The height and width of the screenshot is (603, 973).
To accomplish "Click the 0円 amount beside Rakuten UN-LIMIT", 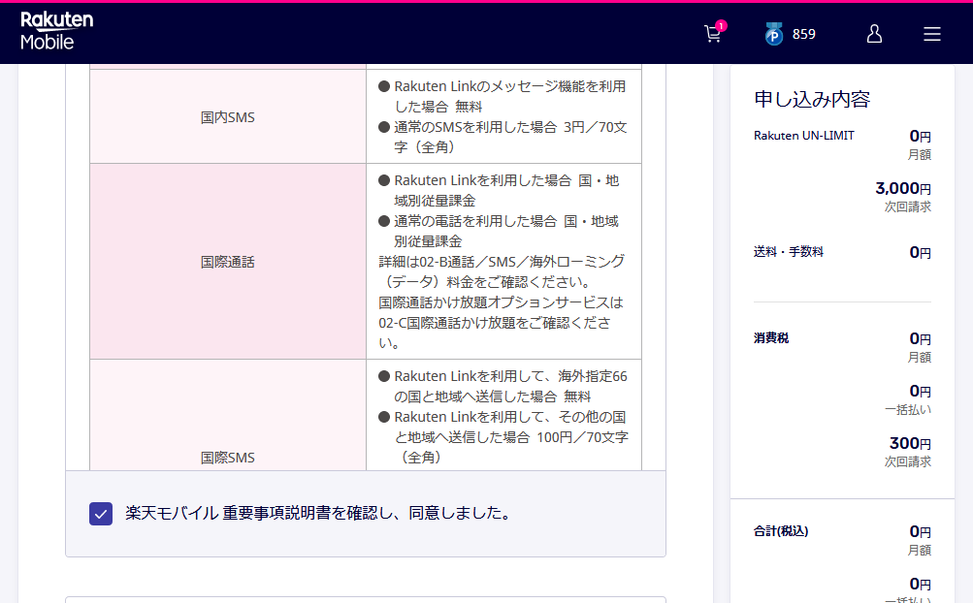I will click(x=921, y=136).
